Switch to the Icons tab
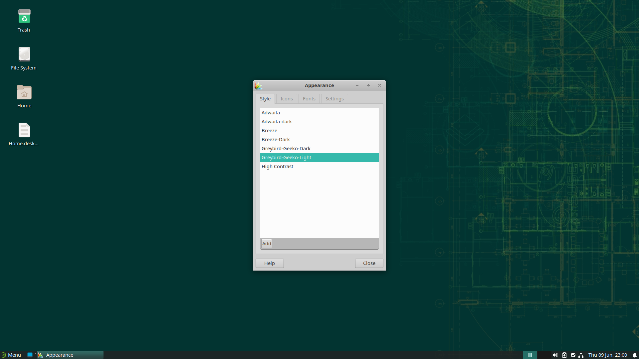The height and width of the screenshot is (359, 639). [x=286, y=99]
